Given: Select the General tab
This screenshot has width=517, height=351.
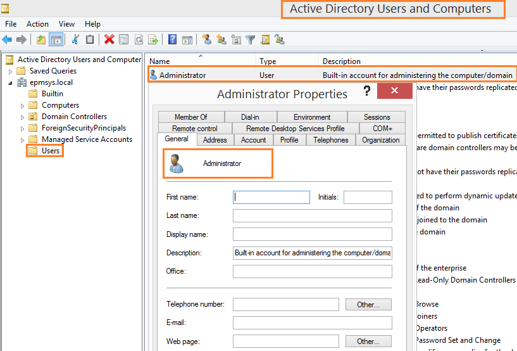Looking at the screenshot, I should [177, 139].
